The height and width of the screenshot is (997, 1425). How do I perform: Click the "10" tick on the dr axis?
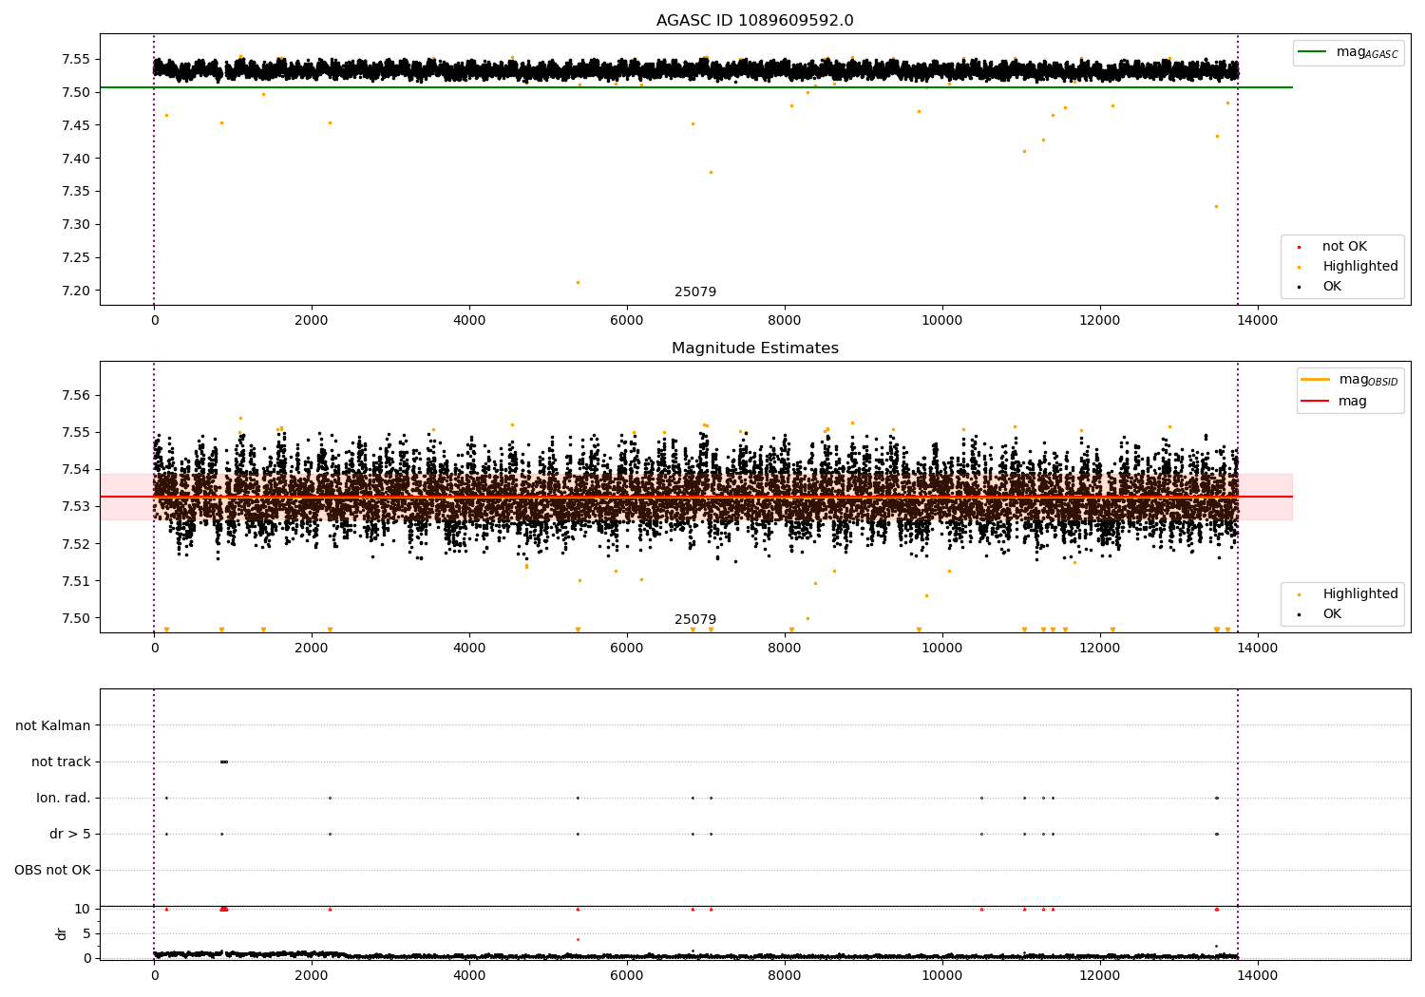pos(84,909)
